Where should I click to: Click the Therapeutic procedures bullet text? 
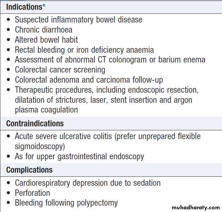click(107, 90)
